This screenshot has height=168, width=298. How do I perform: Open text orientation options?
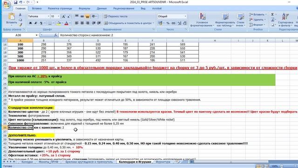tap(94, 16)
